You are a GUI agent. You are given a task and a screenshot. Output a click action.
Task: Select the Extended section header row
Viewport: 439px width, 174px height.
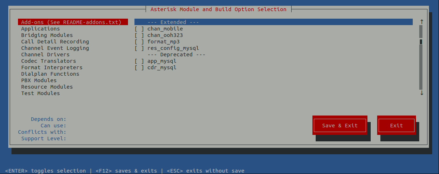(273, 22)
